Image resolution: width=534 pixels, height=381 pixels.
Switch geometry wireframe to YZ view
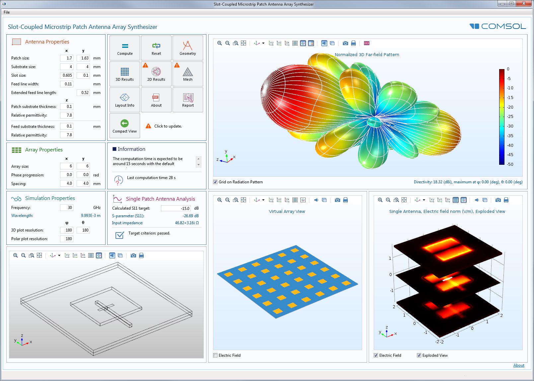coord(75,255)
